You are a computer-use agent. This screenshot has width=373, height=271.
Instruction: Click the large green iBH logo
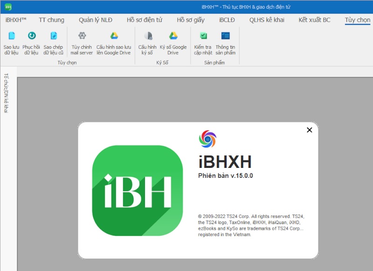tap(138, 191)
